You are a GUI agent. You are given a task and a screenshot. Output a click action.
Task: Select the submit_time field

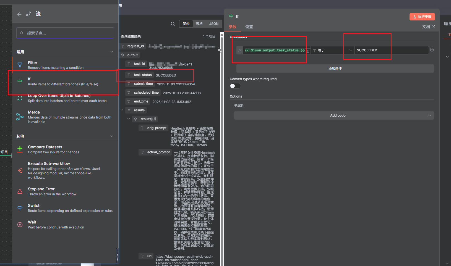tap(140, 84)
